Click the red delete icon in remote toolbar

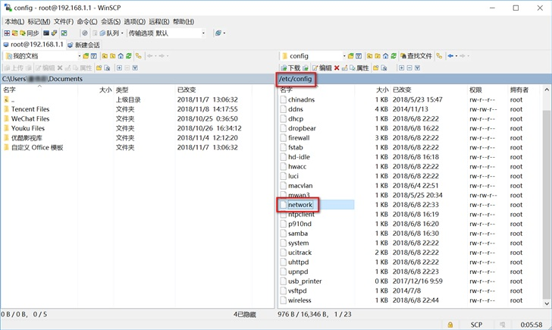coord(337,68)
